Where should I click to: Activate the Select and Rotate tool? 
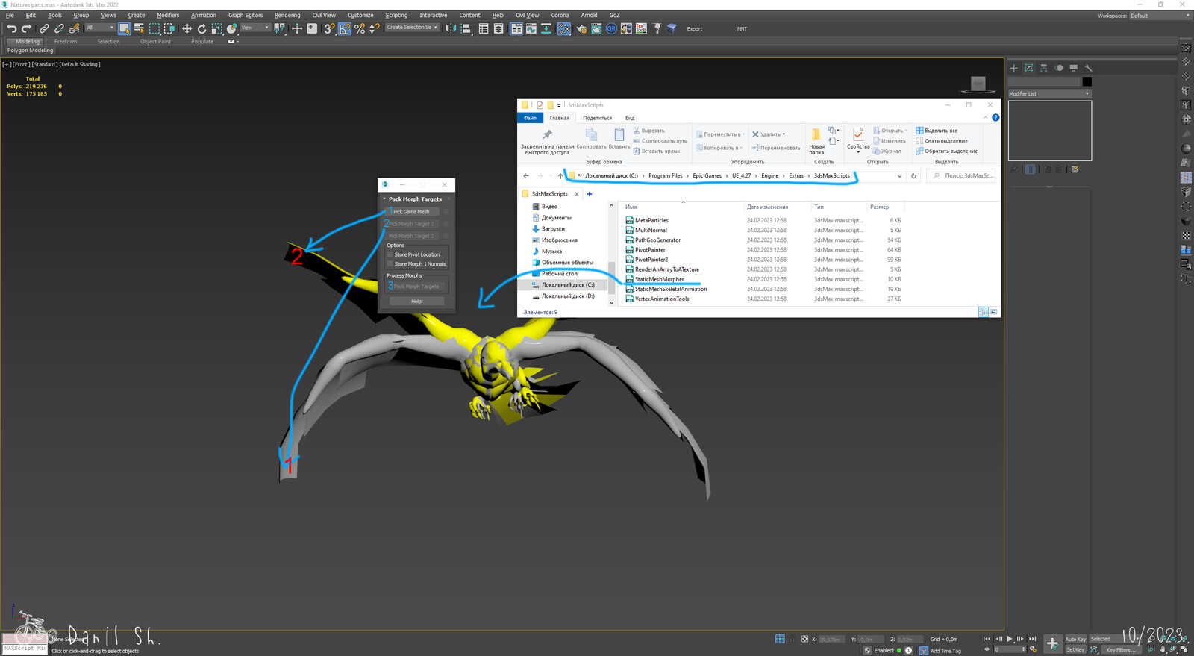tap(201, 28)
